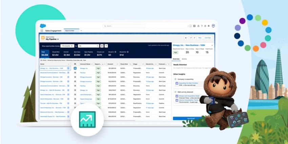Click the info icon beside Moved In
Image resolution: width=288 pixels, height=144 pixels.
[115, 52]
